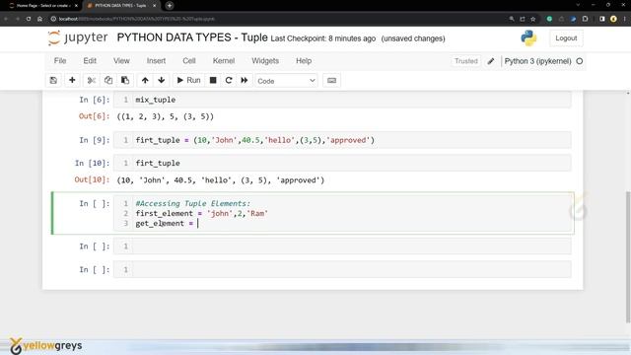This screenshot has height=355, width=631.
Task: Click the browser home icon
Action: click(39, 19)
